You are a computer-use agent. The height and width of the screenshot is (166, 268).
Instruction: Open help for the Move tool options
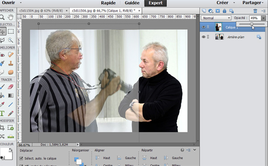click(182, 150)
